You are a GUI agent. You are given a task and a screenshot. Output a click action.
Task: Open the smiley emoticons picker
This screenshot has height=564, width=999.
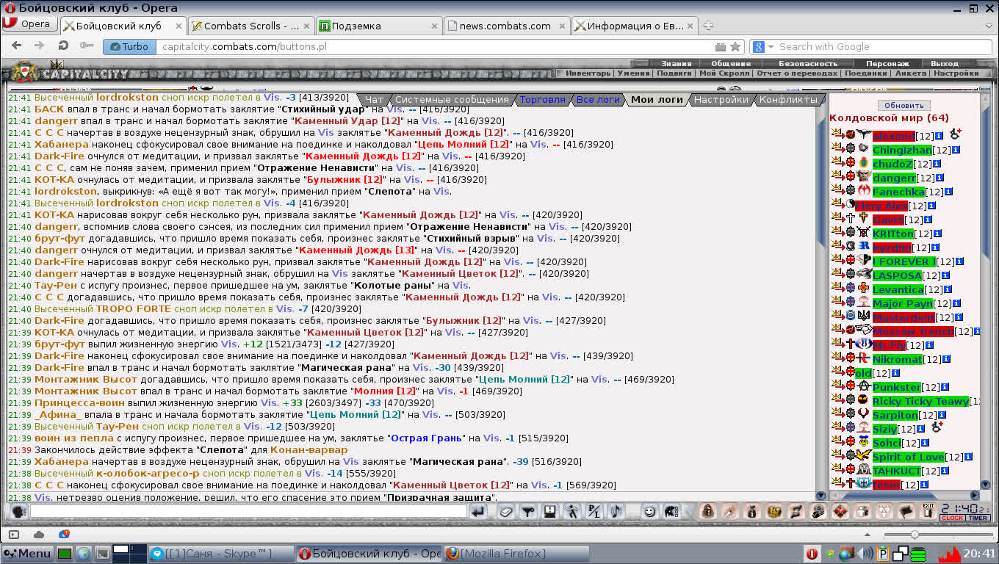[x=649, y=512]
